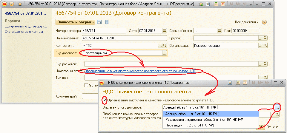Open ellipsis selector for 'Группа' field
The width and height of the screenshot is (287, 133).
(261, 38)
